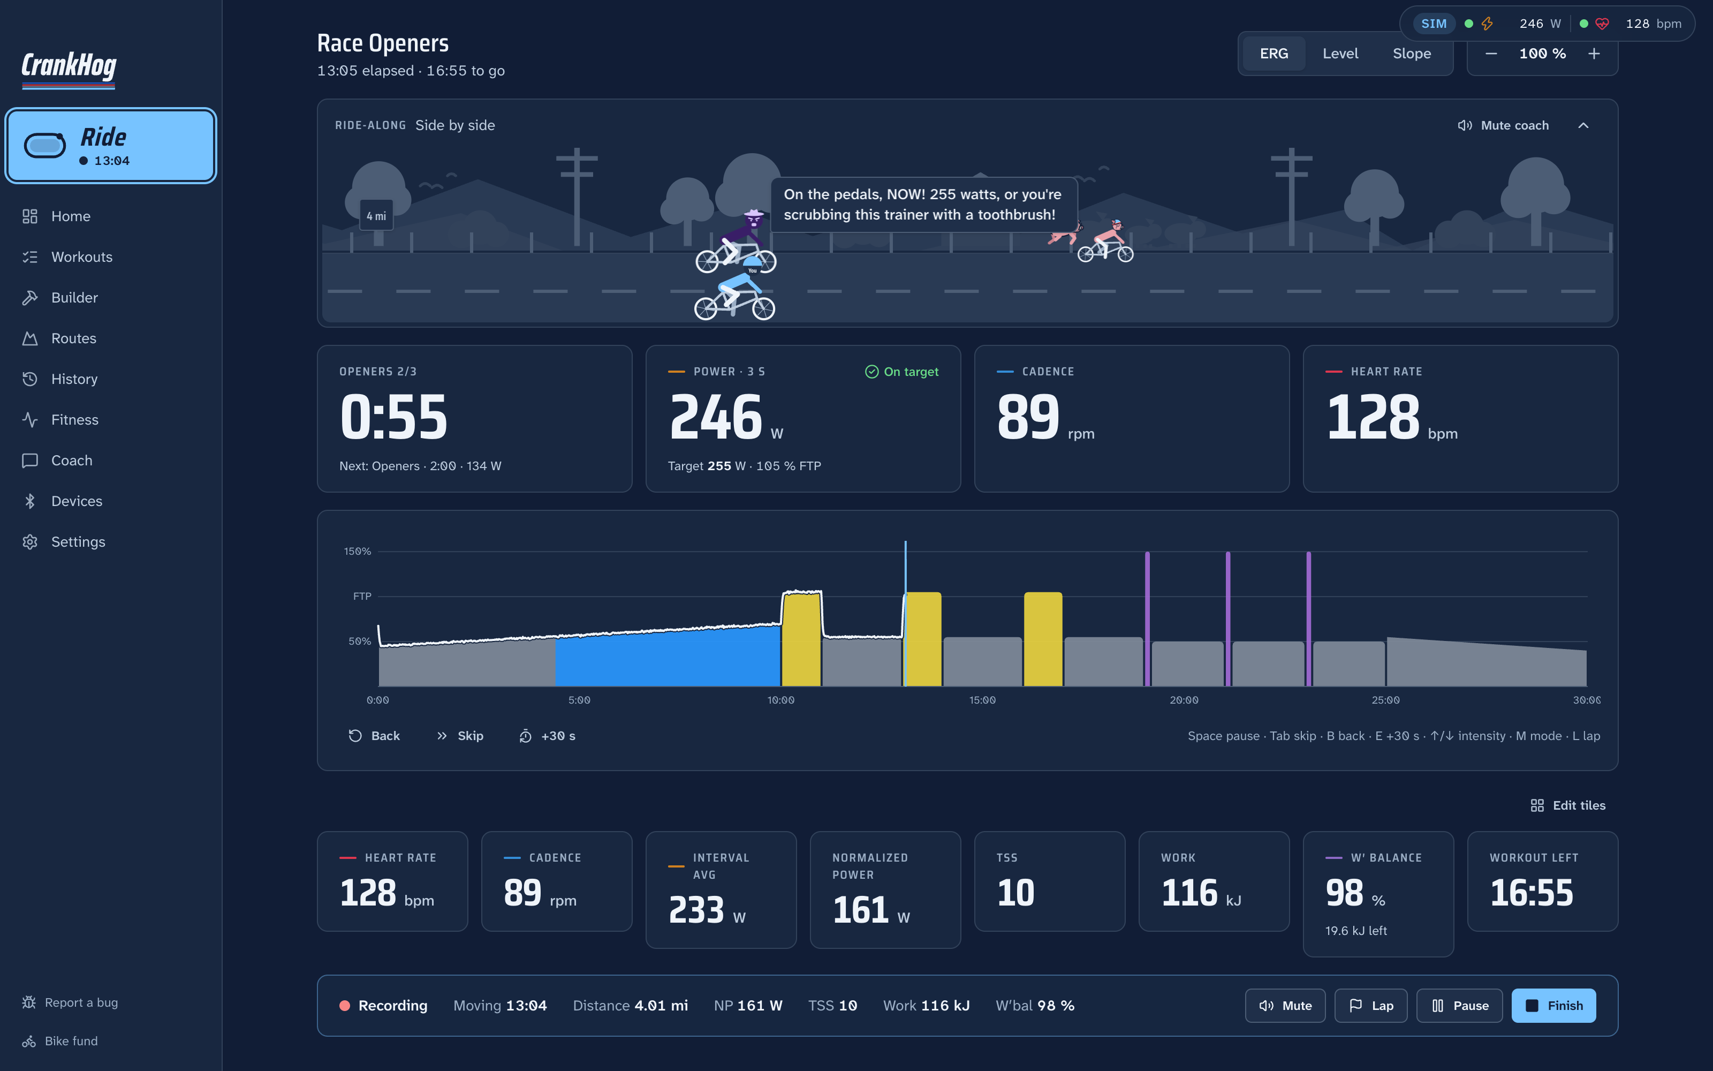This screenshot has width=1713, height=1071.
Task: Collapse the ride-along panel chevron
Action: [x=1583, y=125]
